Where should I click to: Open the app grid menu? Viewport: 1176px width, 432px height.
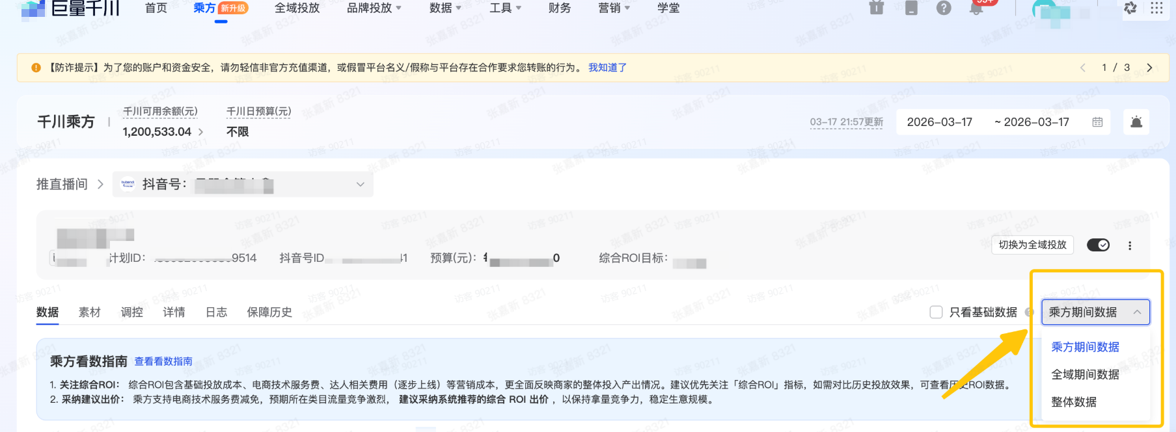pyautogui.click(x=1156, y=8)
